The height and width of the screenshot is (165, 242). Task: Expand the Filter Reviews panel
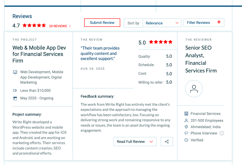tap(204, 23)
